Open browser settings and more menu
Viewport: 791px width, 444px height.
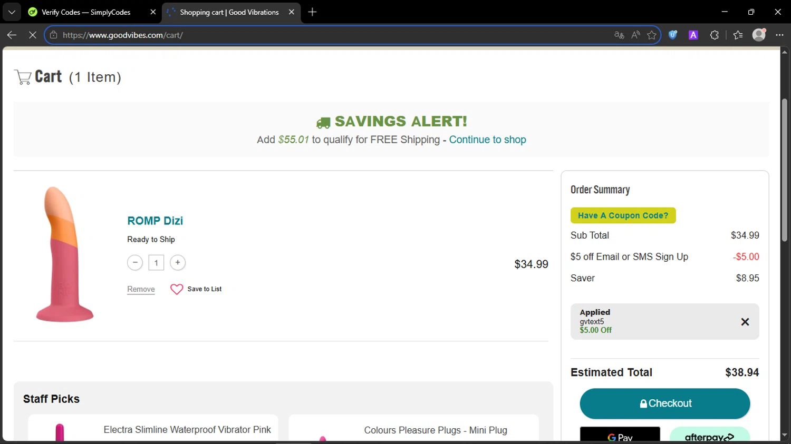point(779,35)
